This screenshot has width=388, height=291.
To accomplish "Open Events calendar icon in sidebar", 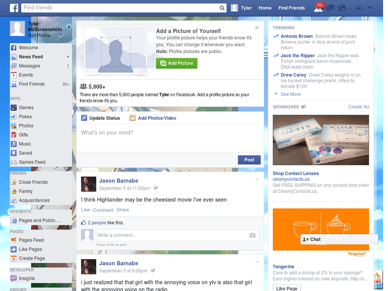I will point(14,75).
